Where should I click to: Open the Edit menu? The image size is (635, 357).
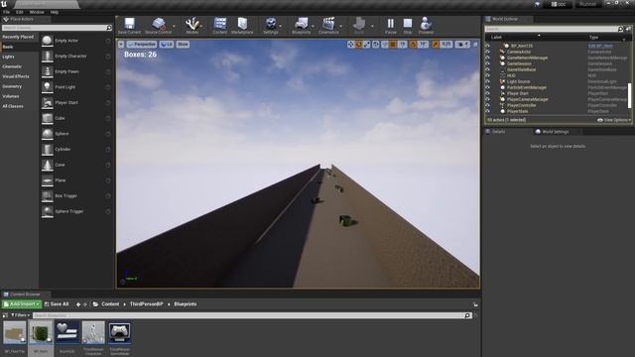coord(20,12)
